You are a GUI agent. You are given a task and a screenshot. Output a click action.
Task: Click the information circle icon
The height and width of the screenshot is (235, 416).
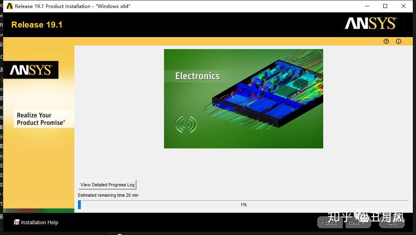tap(398, 41)
